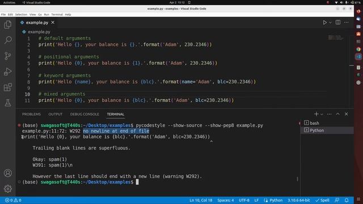Image resolution: width=363 pixels, height=204 pixels.
Task: Select the example.py editor tab
Action: point(37,23)
